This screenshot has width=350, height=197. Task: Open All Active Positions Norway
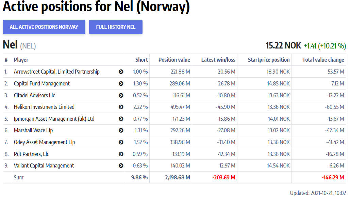pyautogui.click(x=44, y=27)
